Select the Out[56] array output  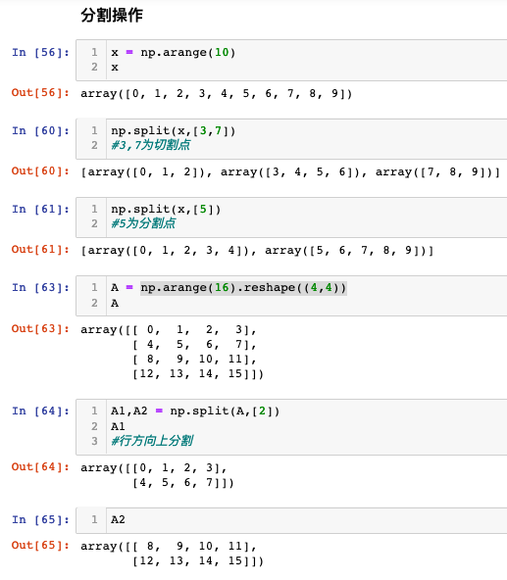(x=217, y=94)
